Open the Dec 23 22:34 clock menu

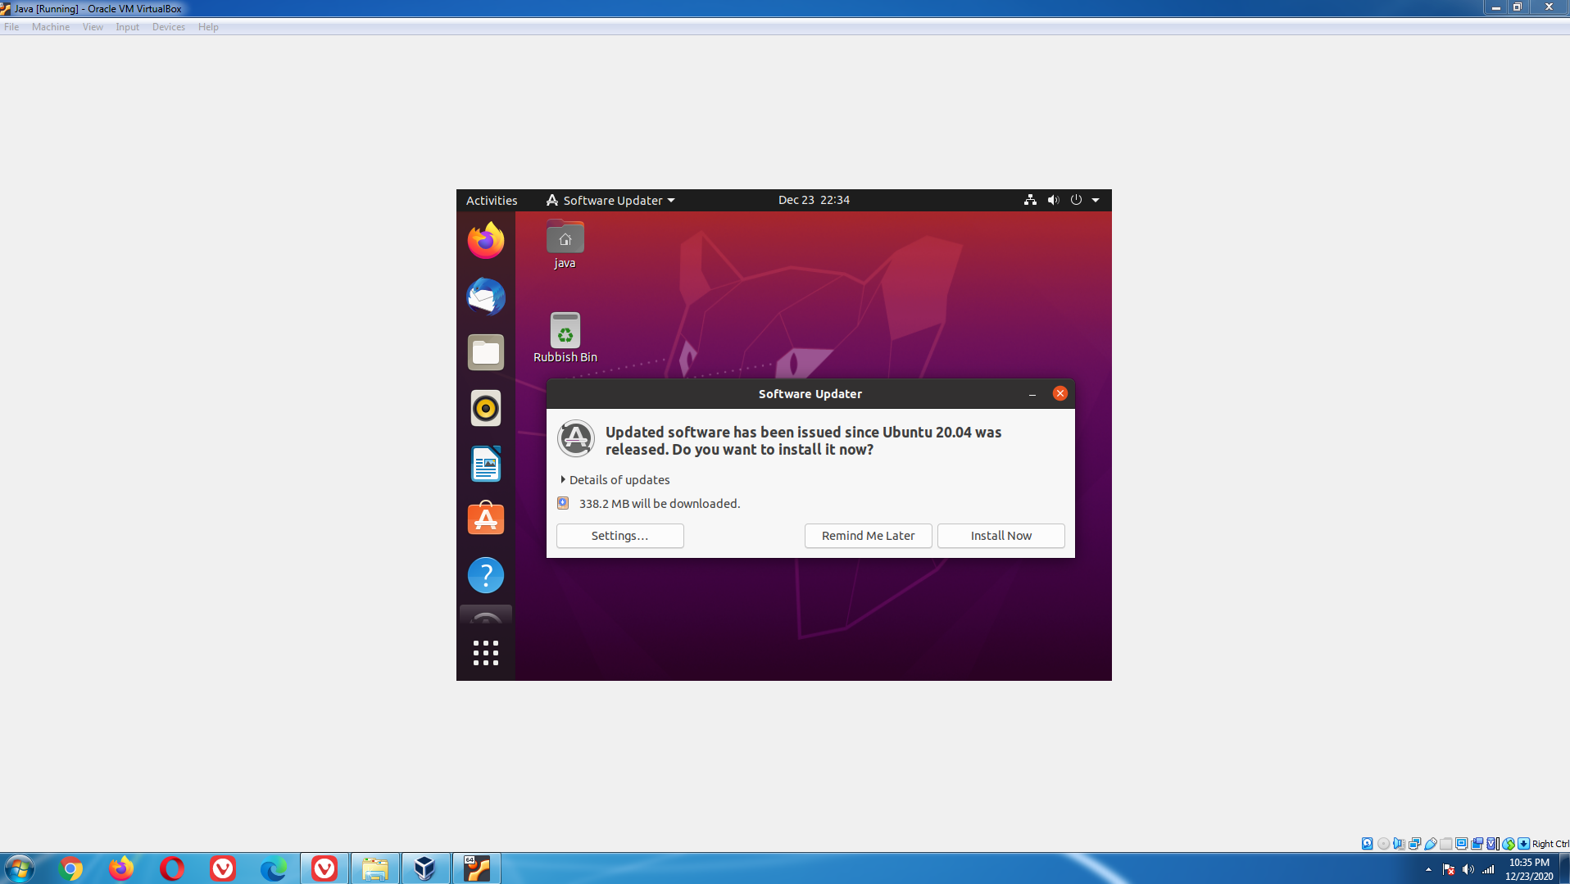click(814, 200)
